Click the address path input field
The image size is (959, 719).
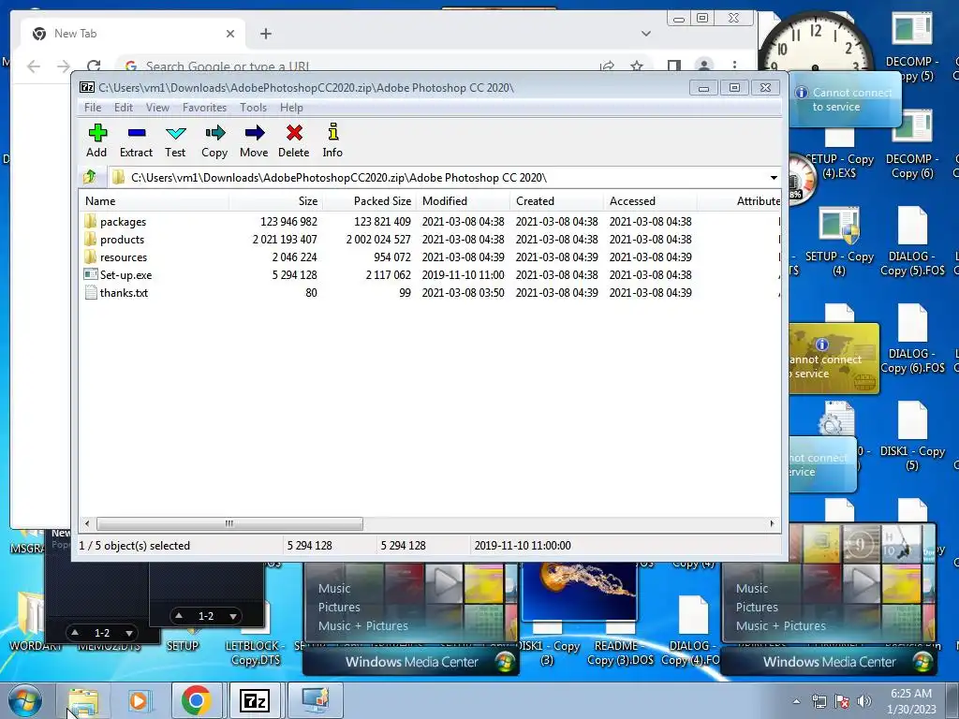[437, 178]
